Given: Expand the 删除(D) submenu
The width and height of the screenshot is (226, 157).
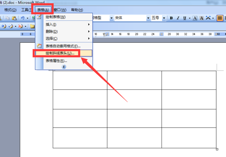Looking at the screenshot, I should [64, 31].
